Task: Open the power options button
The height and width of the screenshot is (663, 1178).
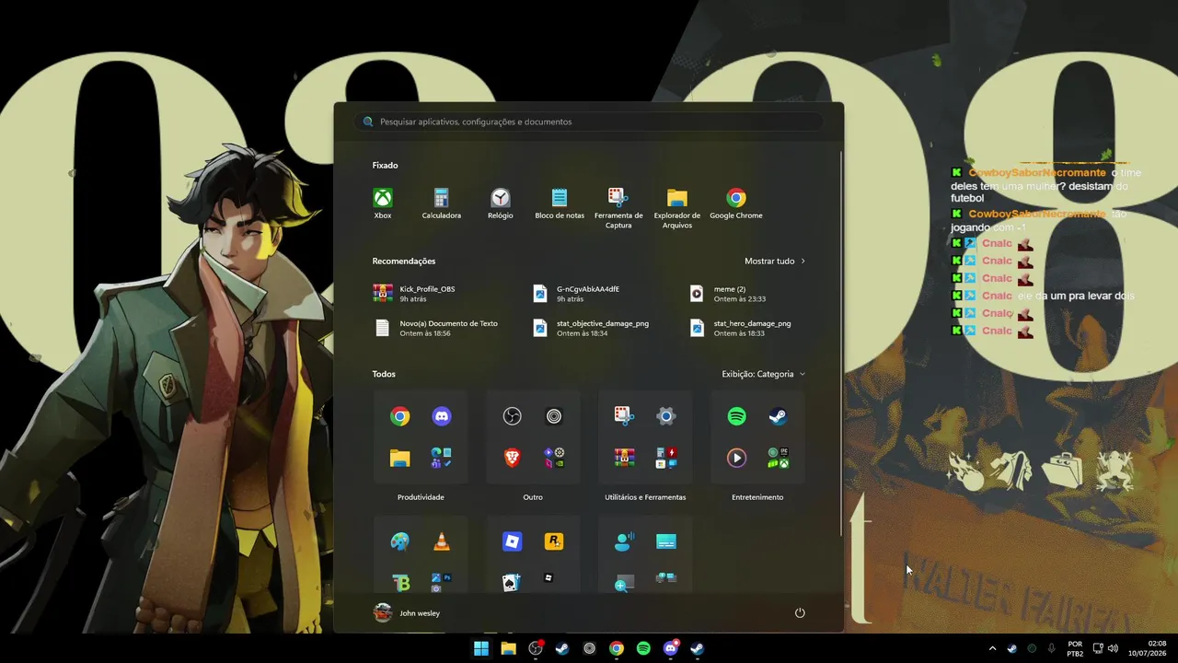Action: [x=800, y=613]
